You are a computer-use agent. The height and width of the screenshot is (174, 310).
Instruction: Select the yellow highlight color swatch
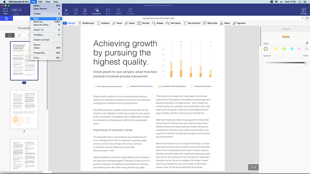click(277, 49)
